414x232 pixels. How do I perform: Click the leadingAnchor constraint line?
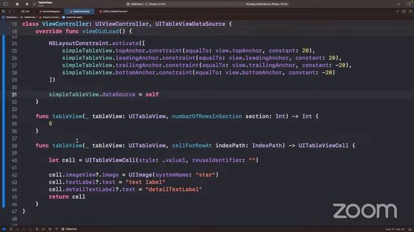tap(202, 58)
